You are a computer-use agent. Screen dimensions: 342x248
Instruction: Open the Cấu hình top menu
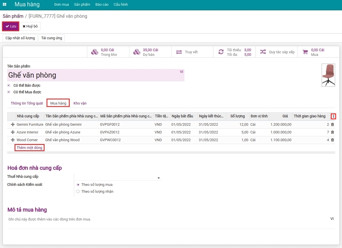point(121,4)
